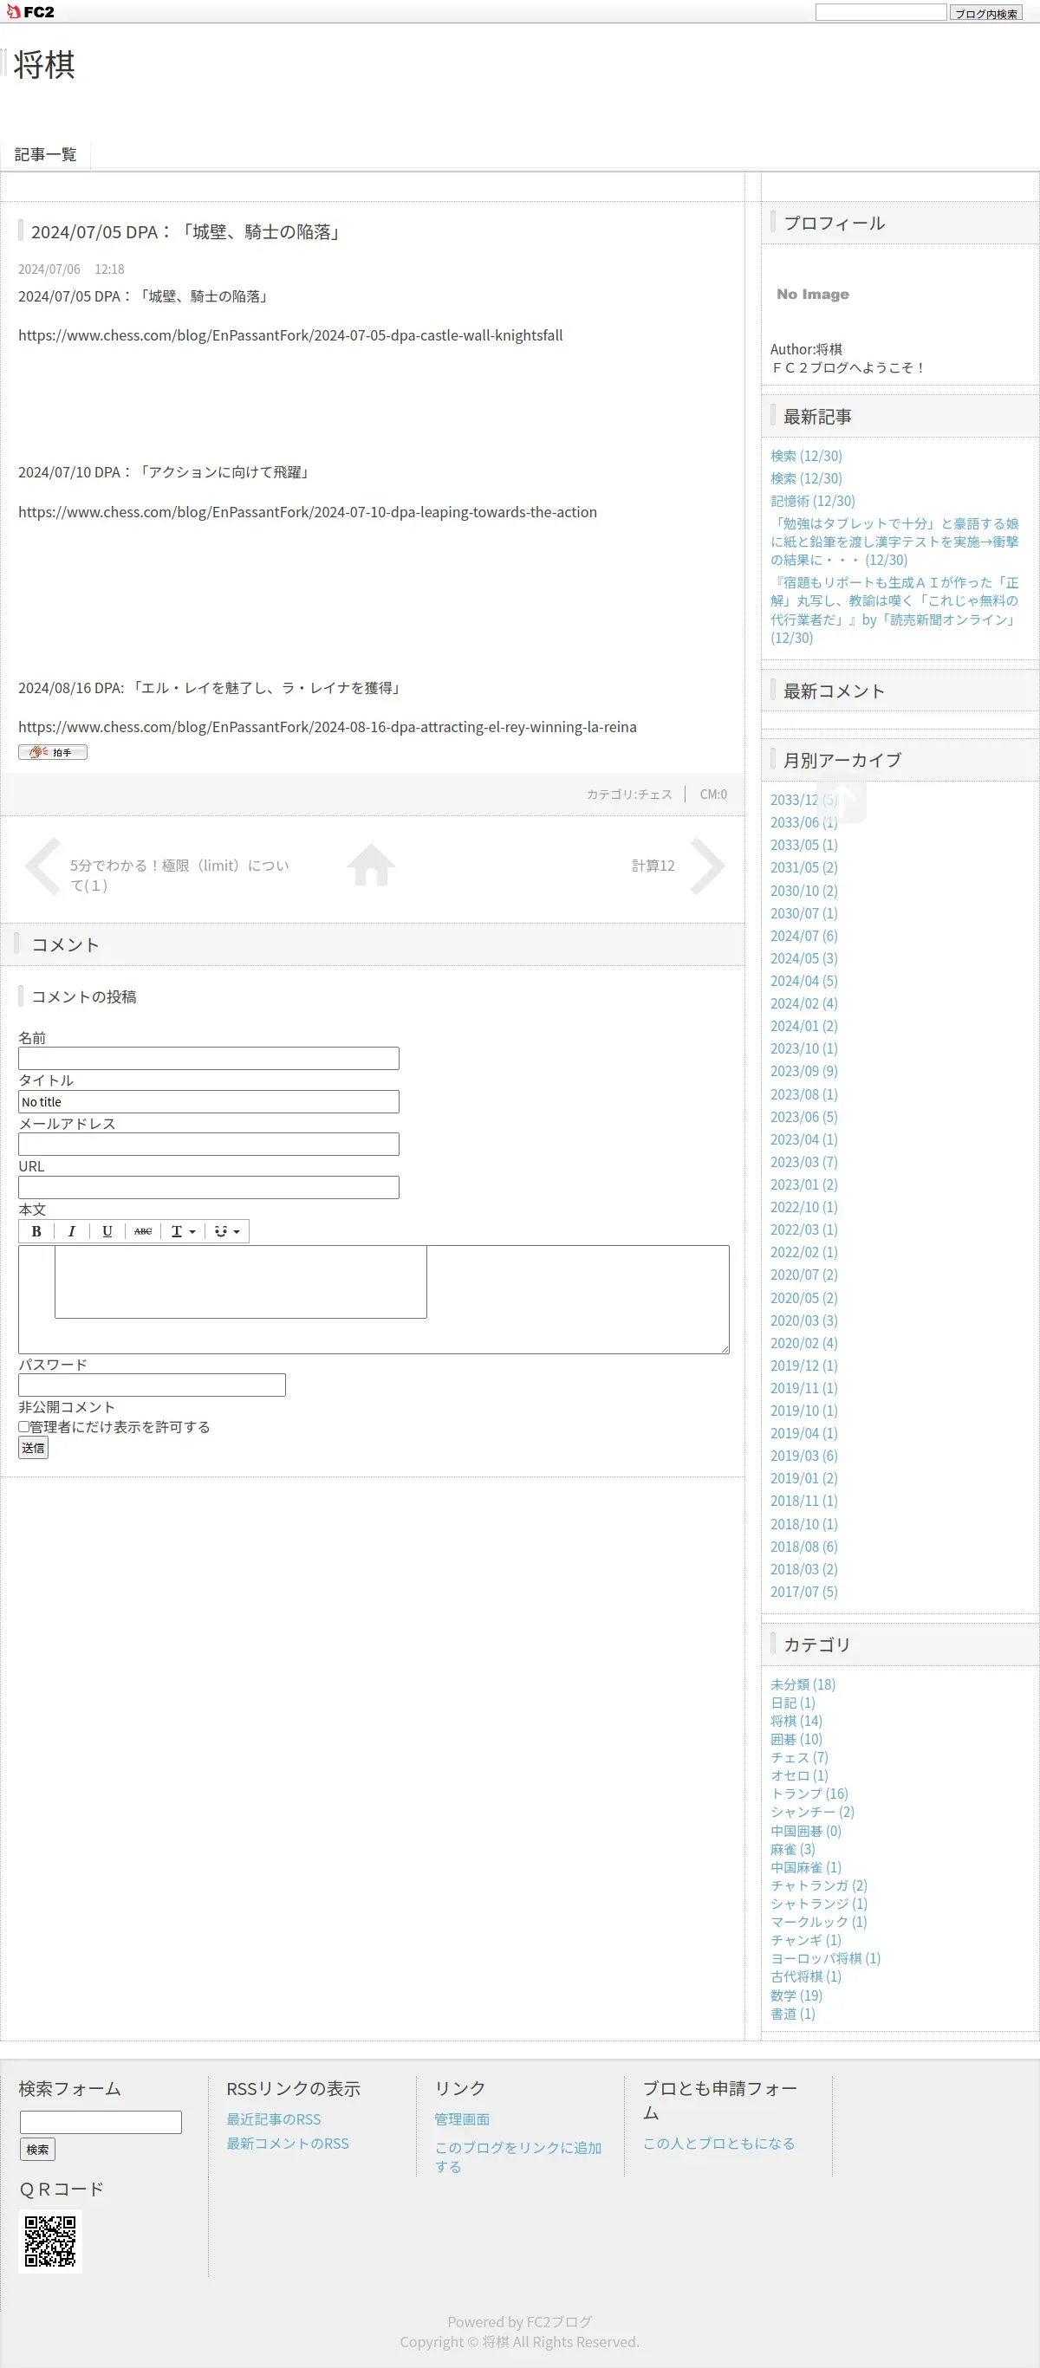Open the emoji picker dropdown in editor

(x=227, y=1231)
